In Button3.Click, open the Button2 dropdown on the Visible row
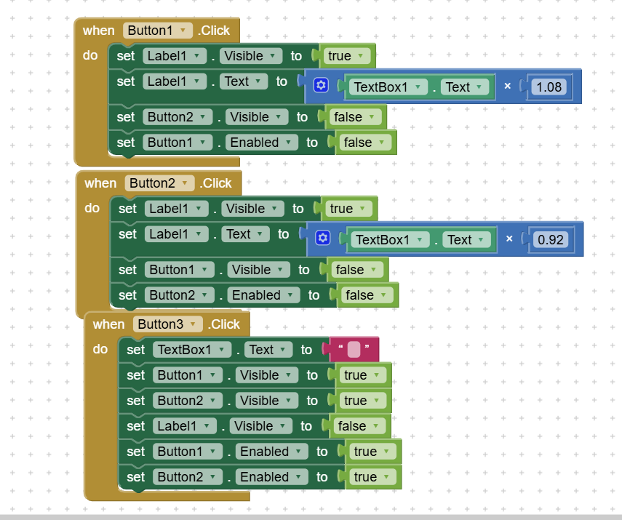 pyautogui.click(x=188, y=401)
